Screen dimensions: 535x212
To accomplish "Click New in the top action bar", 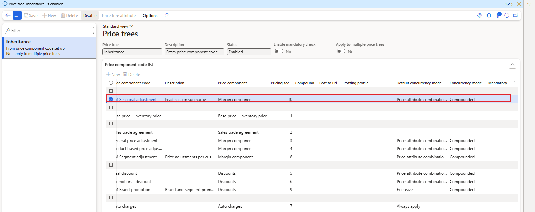I will (49, 16).
